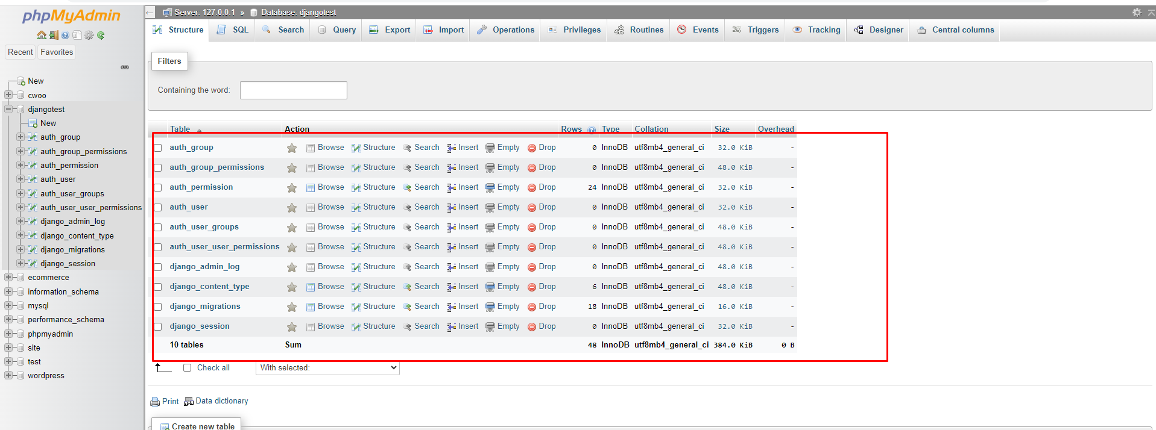Add auth_group table to favorites with star

click(x=292, y=148)
